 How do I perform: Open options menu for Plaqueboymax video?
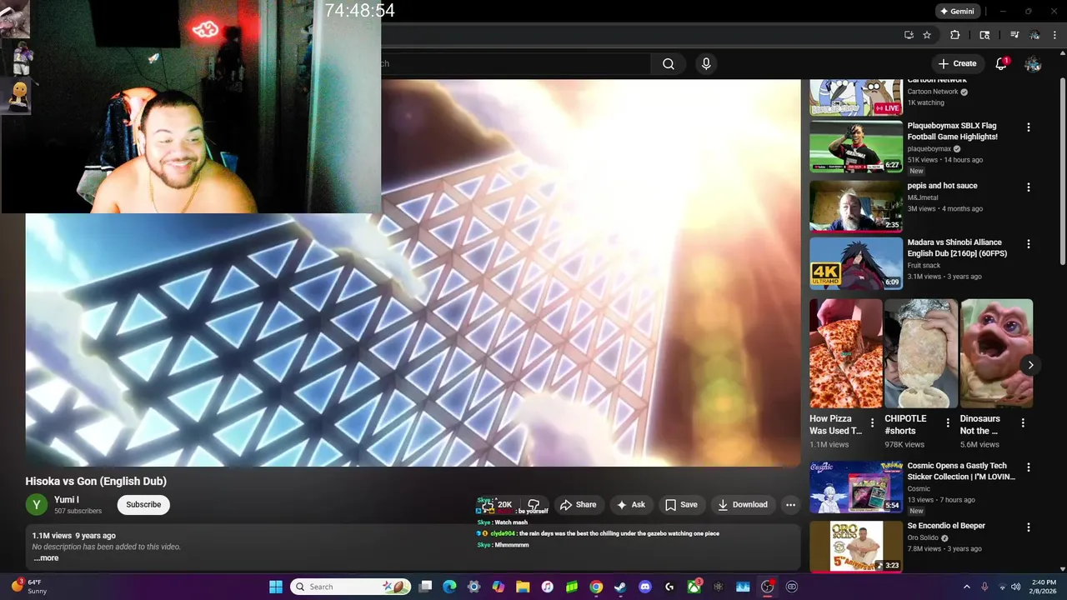pyautogui.click(x=1029, y=127)
